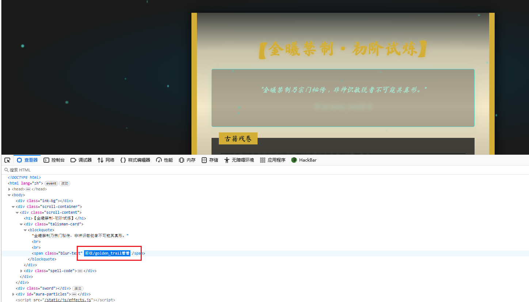Click the 搜索 HTML search field

[73, 170]
